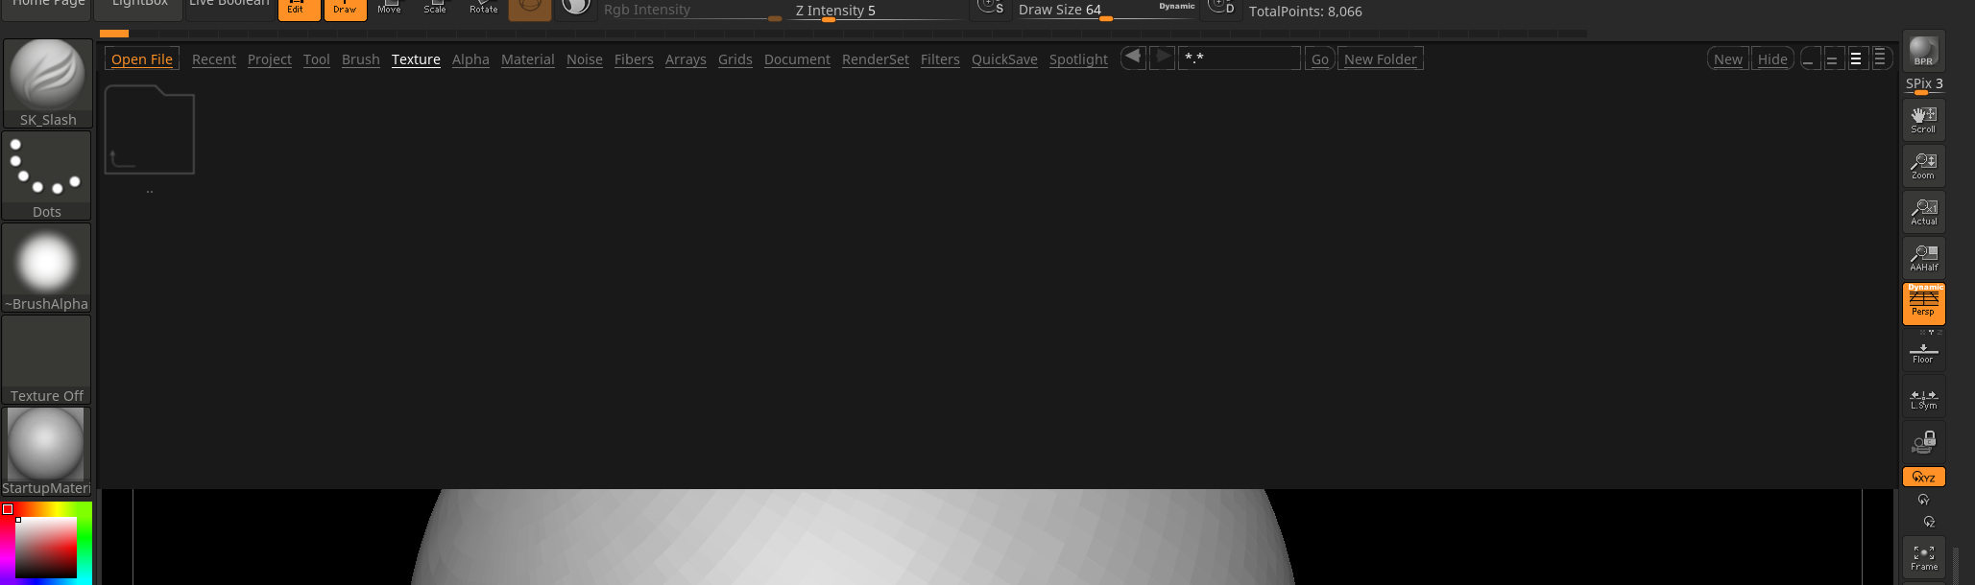Screen dimensions: 1975x585
Task: Click the Frame mesh icon
Action: (x=1923, y=557)
